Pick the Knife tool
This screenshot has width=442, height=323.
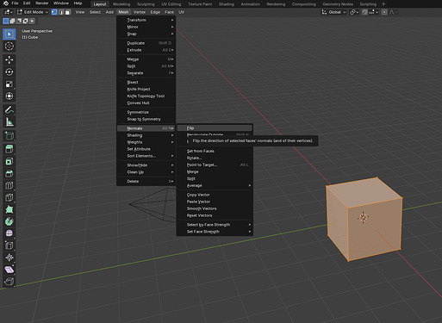[x=9, y=197]
